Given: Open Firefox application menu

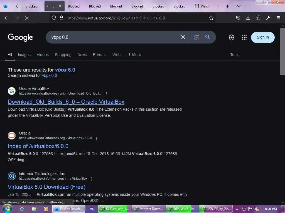Looking at the screenshot, I should (x=278, y=18).
